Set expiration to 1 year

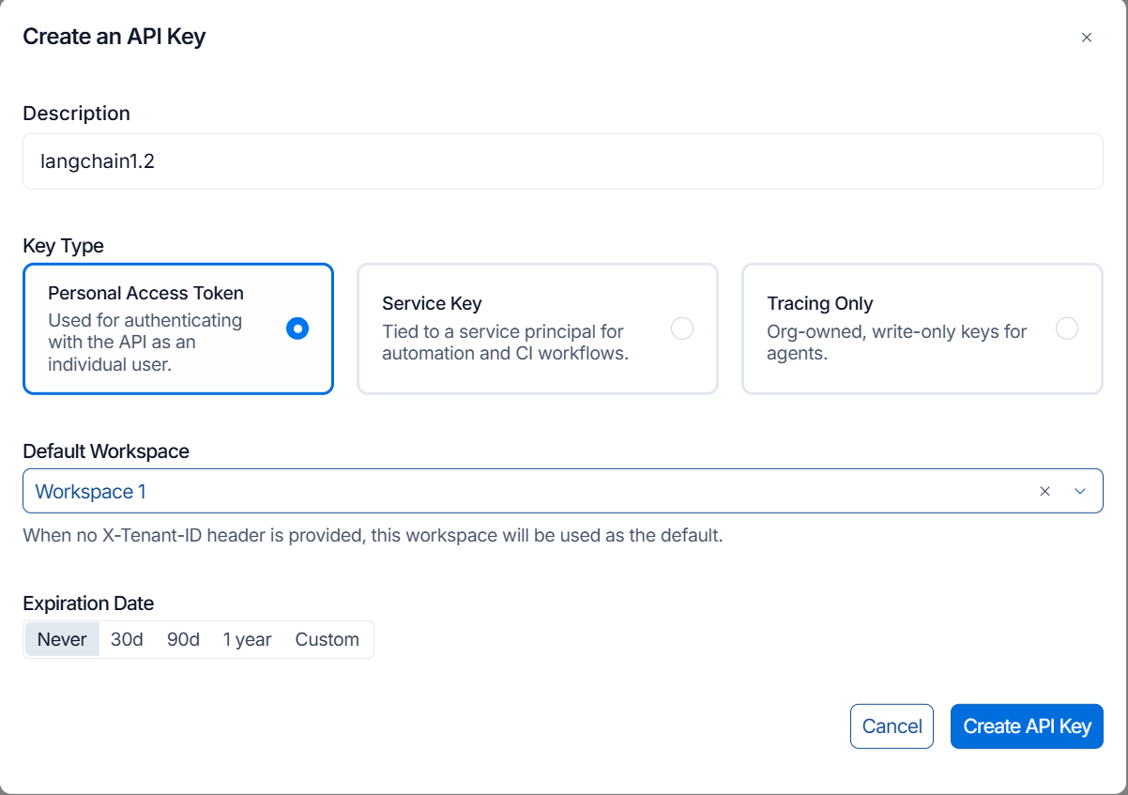(247, 639)
